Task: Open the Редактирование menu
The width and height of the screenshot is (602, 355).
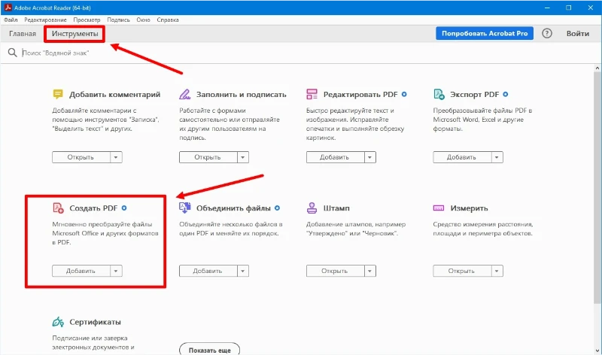Action: [x=45, y=20]
